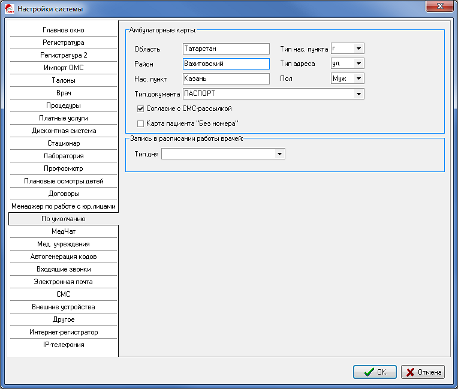
Task: Select the По умолчанию tab
Action: [x=64, y=219]
